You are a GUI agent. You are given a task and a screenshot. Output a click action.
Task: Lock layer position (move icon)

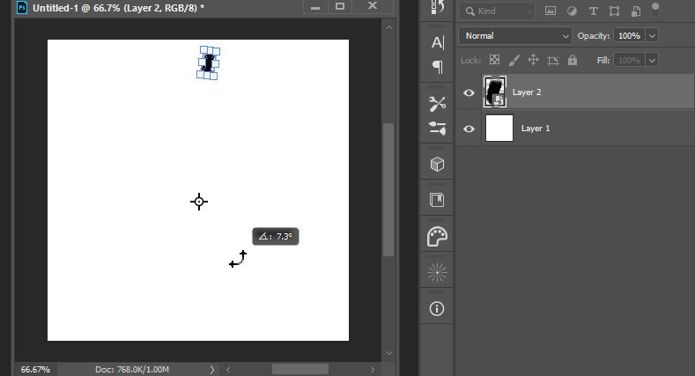(x=533, y=60)
